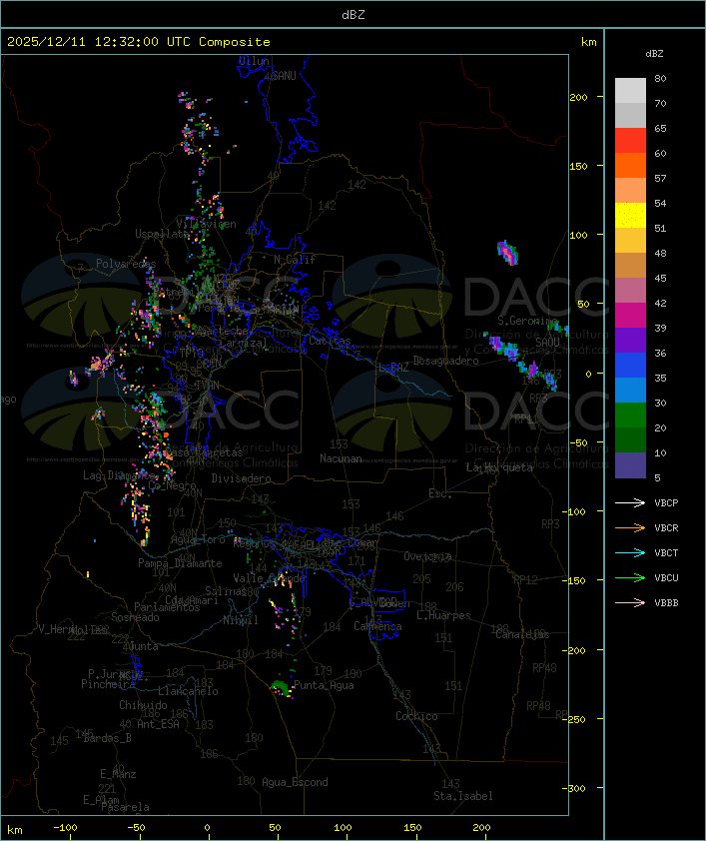Click the 2025/12/11 12:32:00 UTC Composite timestamp
Viewport: 706px width, 841px height.
pos(139,41)
